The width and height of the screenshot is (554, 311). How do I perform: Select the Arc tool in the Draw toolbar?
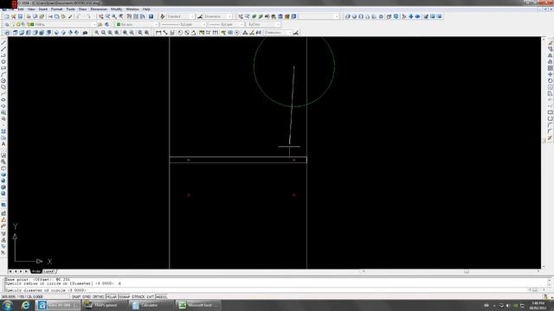tap(3, 74)
